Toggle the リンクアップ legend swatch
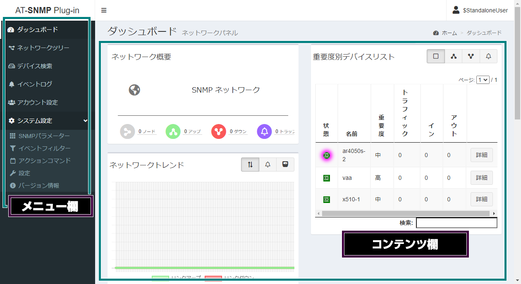 (x=160, y=278)
